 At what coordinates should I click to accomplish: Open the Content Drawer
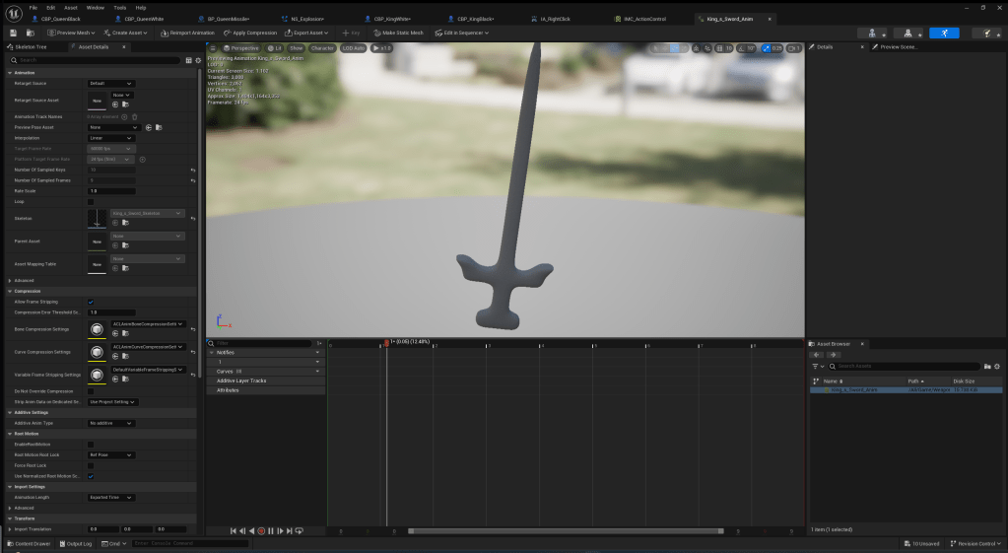31,543
